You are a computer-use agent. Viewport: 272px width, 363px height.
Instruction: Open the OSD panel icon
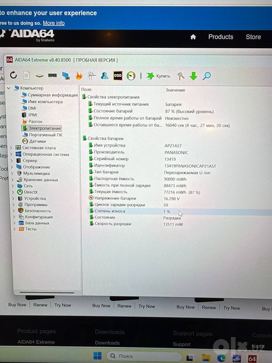[x=118, y=76]
